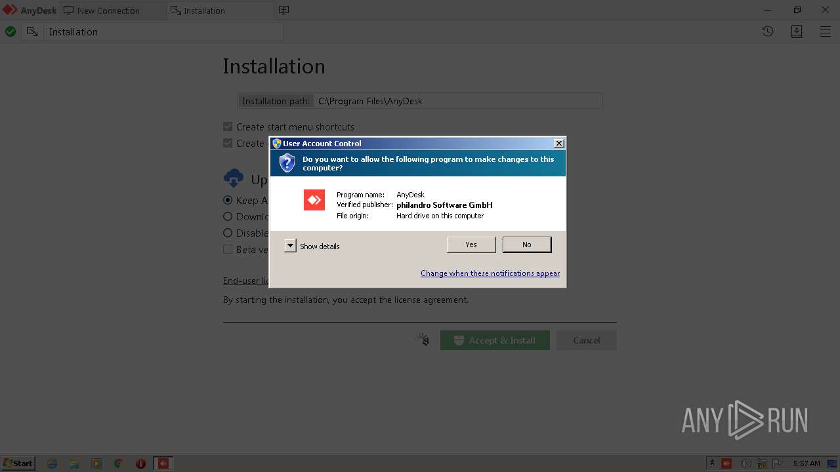The width and height of the screenshot is (840, 472).
Task: Click the AnyDesk program icon in UAC dialog
Action: click(x=314, y=200)
